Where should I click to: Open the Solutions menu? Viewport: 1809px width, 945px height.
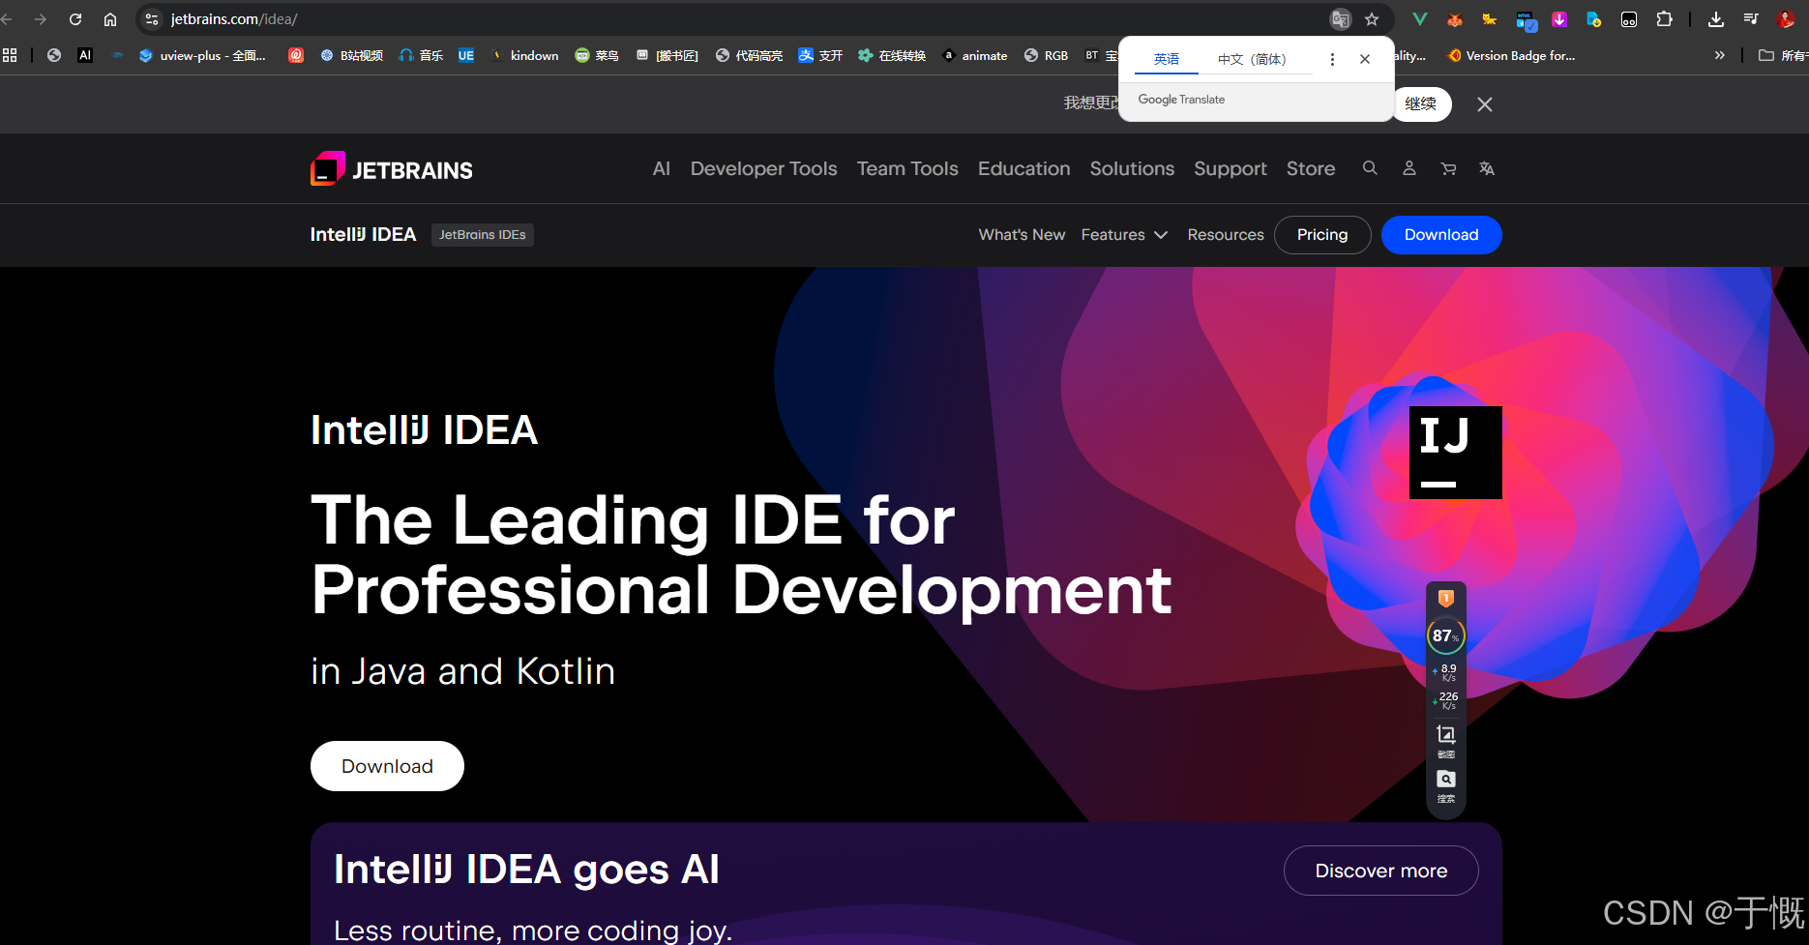click(1132, 168)
